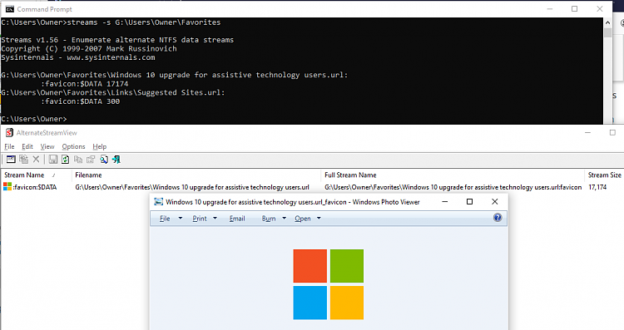Click the Command Prompt title bar icon

coord(9,9)
